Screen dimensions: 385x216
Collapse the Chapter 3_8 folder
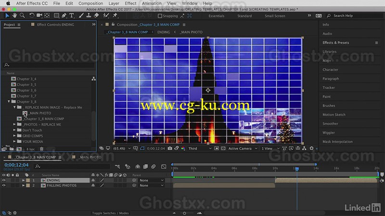9,101
